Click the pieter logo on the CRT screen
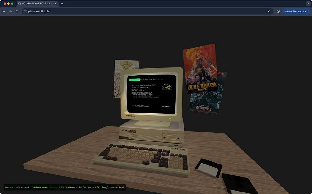312x194 pixels. coord(166,106)
